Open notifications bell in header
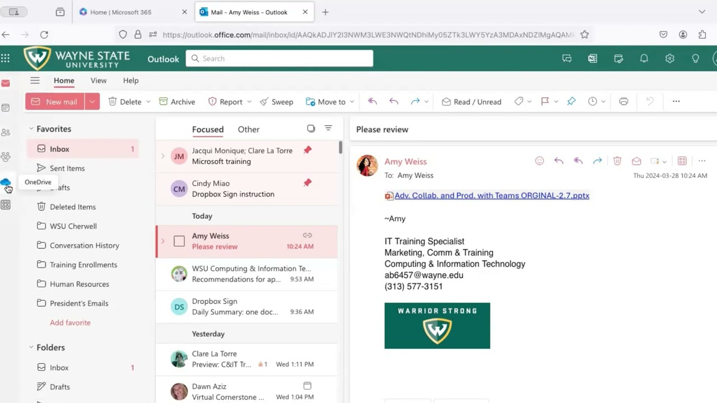Viewport: 717px width, 403px height. [x=644, y=58]
